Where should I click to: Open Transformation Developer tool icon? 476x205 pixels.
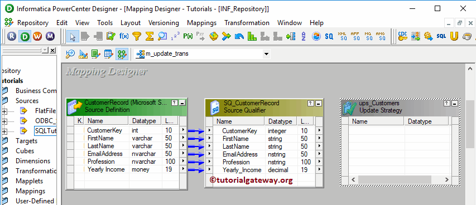(96, 54)
